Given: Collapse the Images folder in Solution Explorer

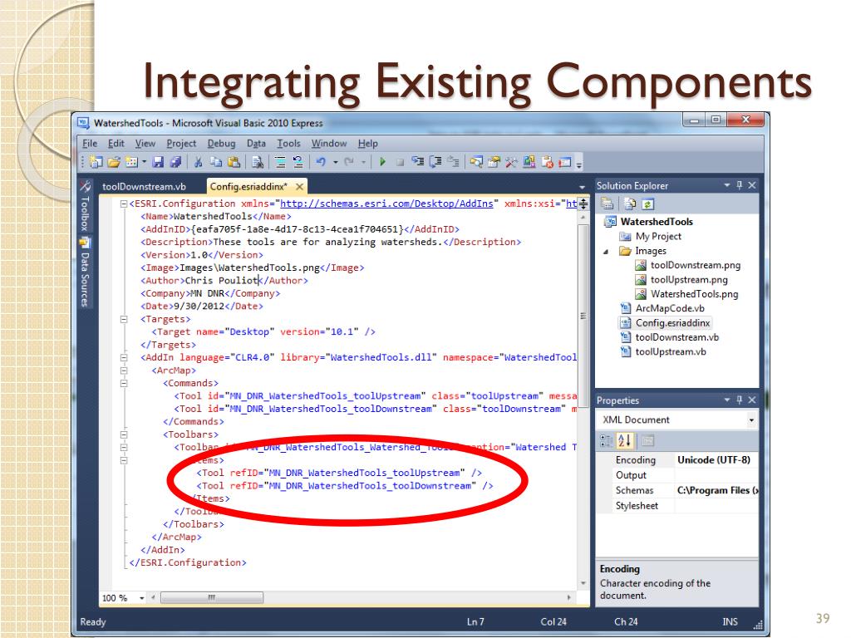Looking at the screenshot, I should point(606,251).
